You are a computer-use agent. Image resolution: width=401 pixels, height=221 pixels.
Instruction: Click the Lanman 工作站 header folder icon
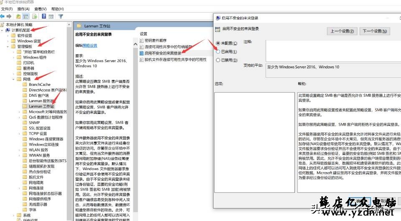[x=79, y=26]
